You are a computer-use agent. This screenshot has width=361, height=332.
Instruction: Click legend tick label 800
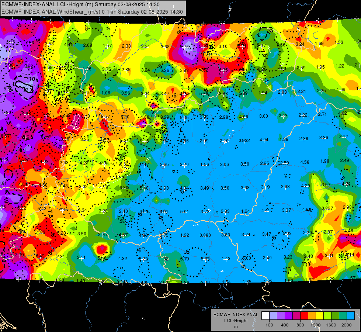tap(300, 325)
